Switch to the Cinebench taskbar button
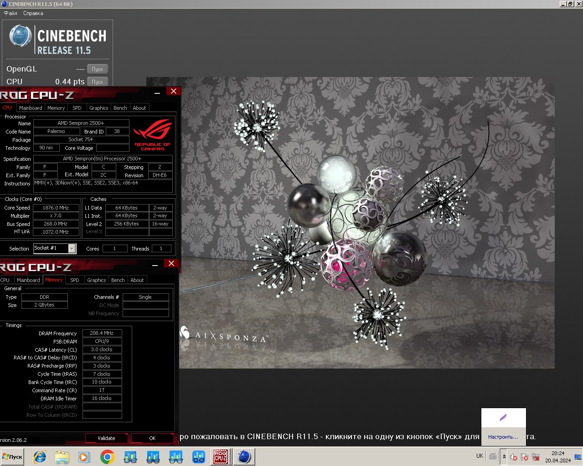The width and height of the screenshot is (583, 466). click(244, 457)
